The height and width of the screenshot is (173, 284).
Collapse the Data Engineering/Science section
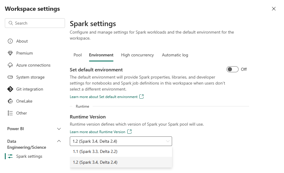59,141
